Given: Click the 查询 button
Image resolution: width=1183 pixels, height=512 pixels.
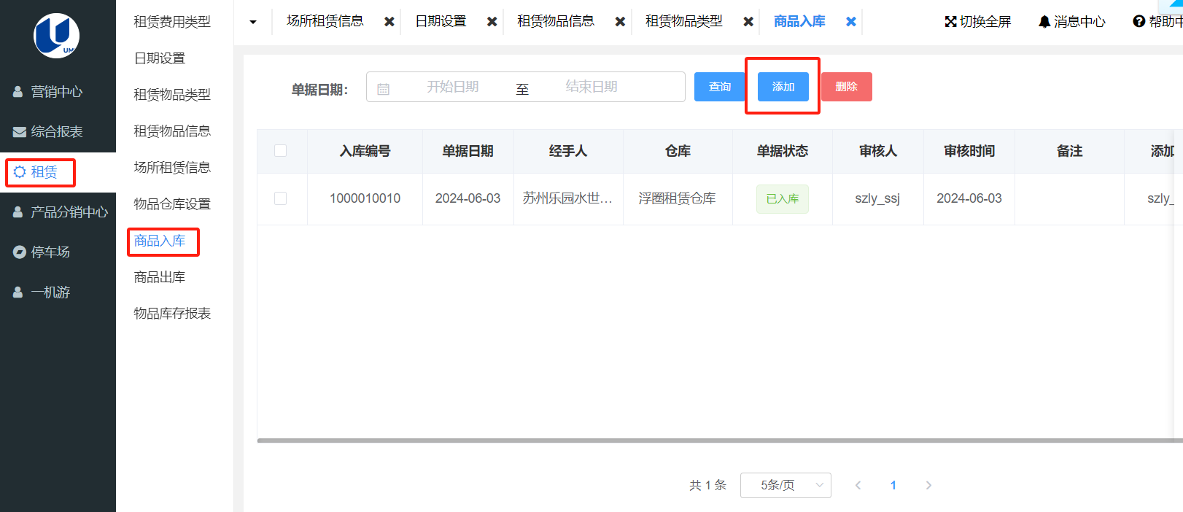Looking at the screenshot, I should 720,87.
